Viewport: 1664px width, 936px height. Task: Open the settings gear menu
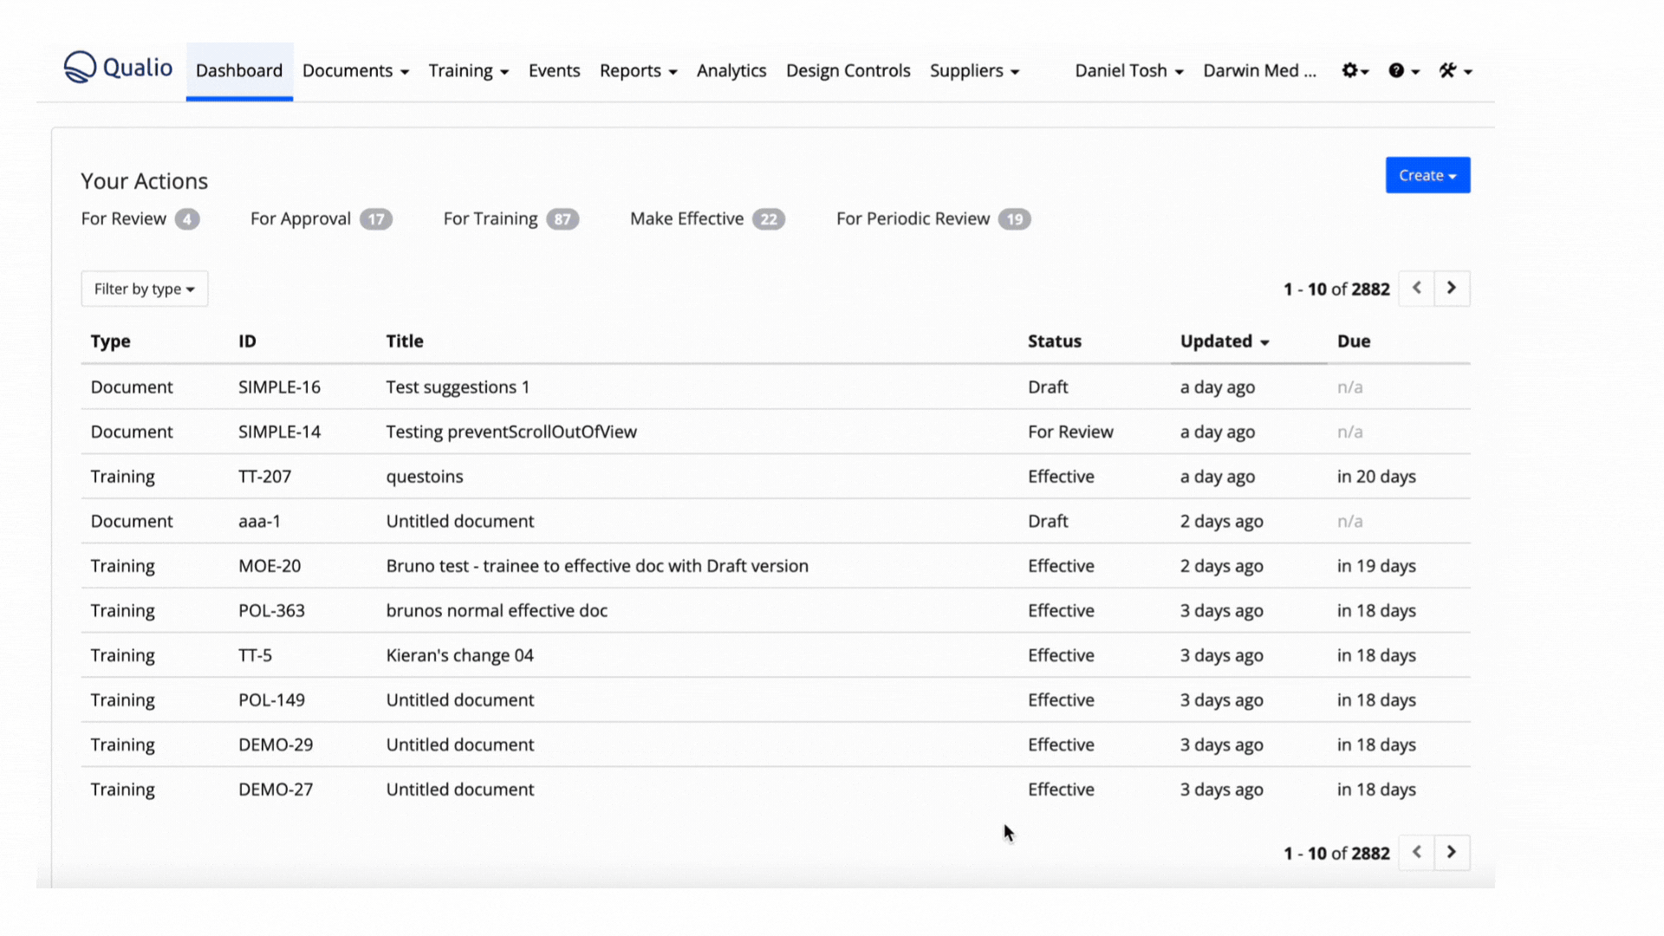coord(1355,71)
